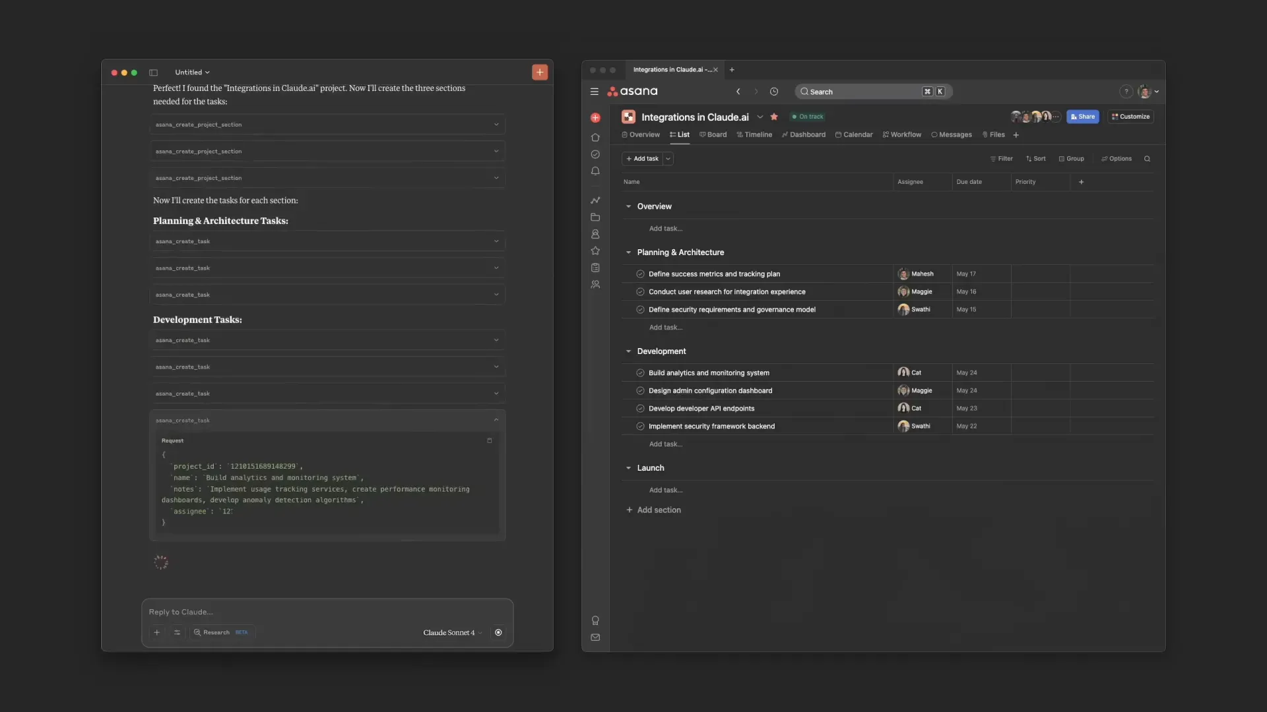This screenshot has width=1267, height=712.
Task: Click the orange new chat plus button in Claude
Action: (x=540, y=73)
